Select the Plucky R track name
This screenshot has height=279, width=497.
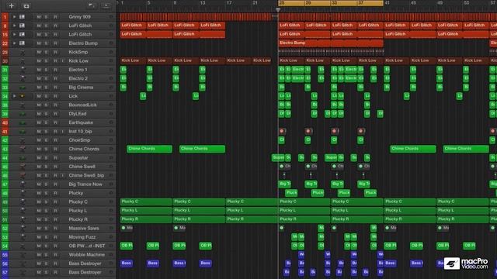pyautogui.click(x=78, y=219)
